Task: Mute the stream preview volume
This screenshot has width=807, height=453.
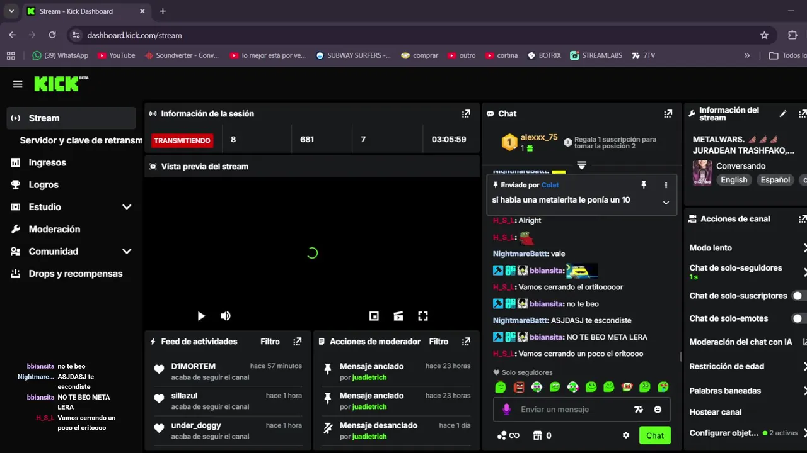Action: (226, 316)
